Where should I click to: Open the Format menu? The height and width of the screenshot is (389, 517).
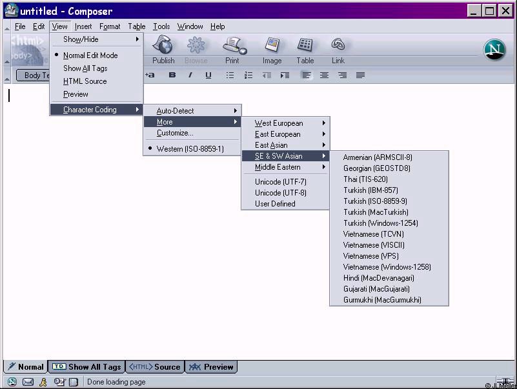tap(110, 26)
